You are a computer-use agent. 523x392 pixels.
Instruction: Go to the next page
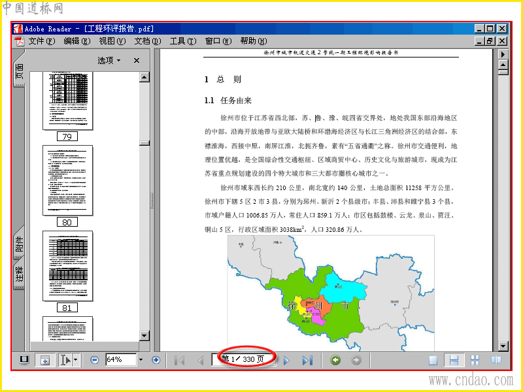286,361
